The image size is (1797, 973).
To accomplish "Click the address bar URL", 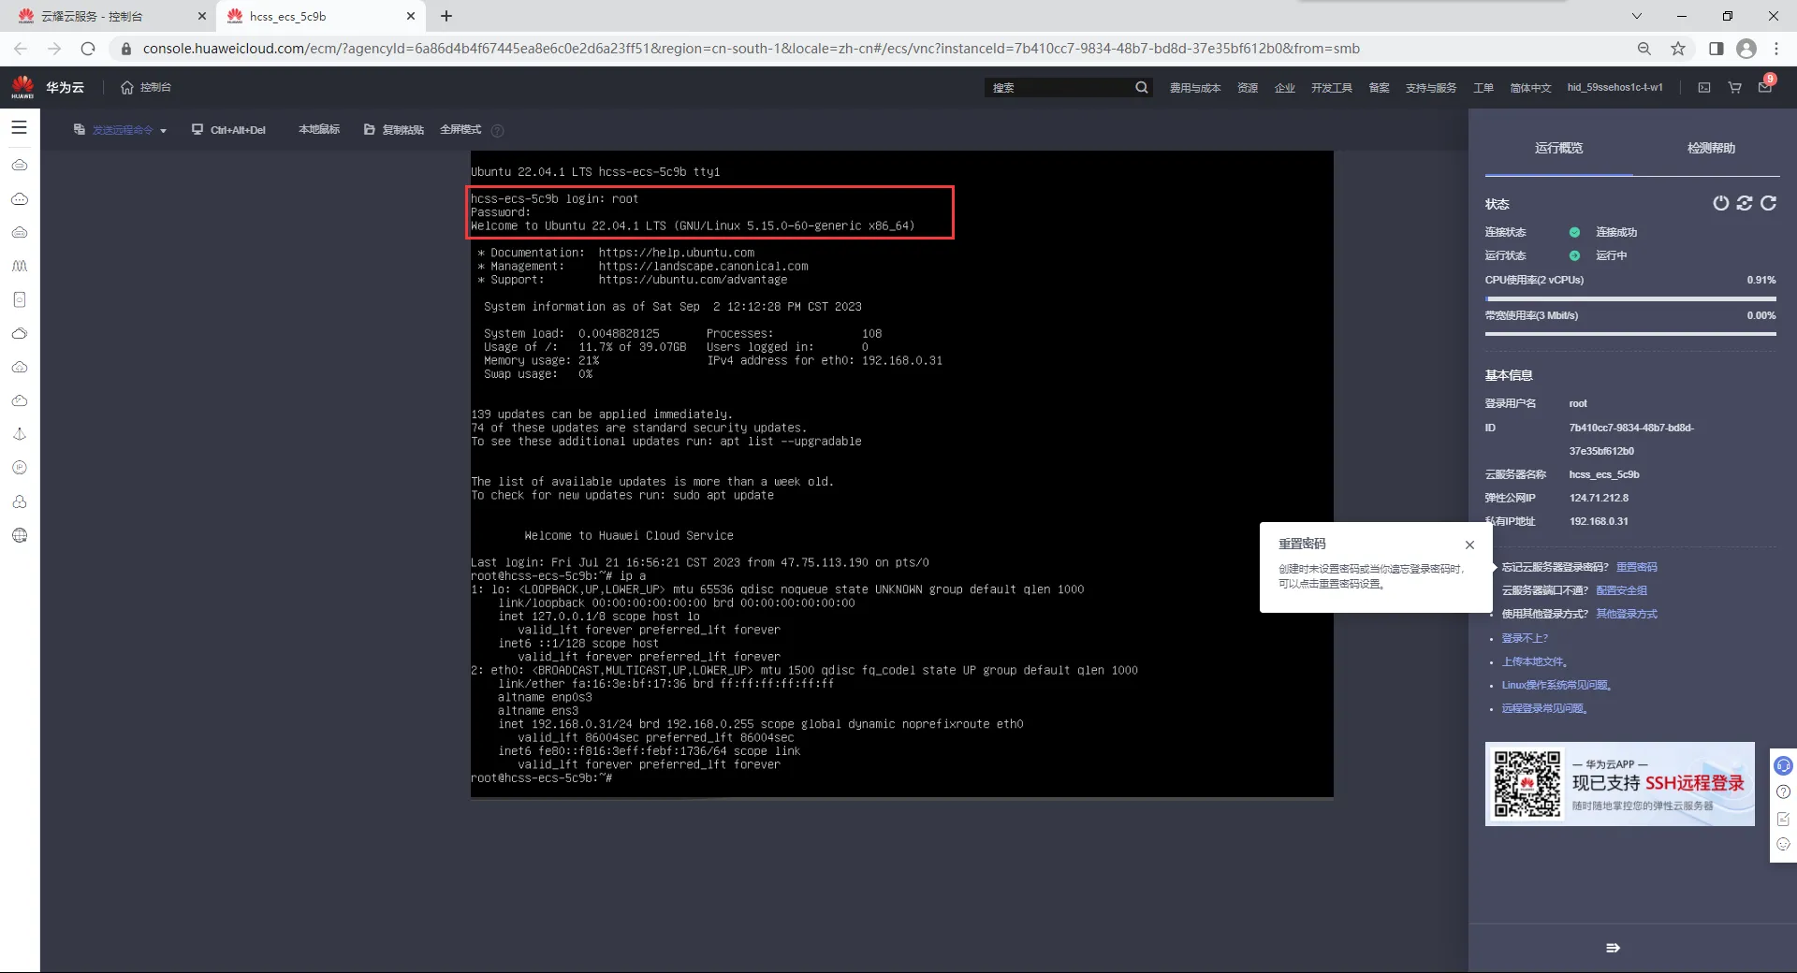I will [x=752, y=49].
